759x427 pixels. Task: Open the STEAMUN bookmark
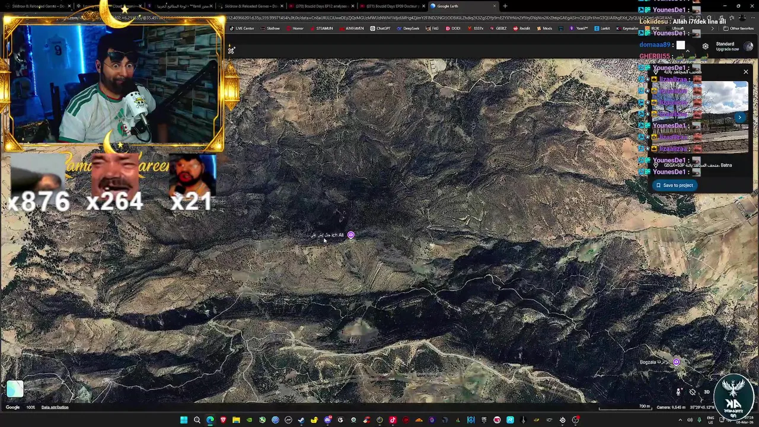[x=321, y=28]
